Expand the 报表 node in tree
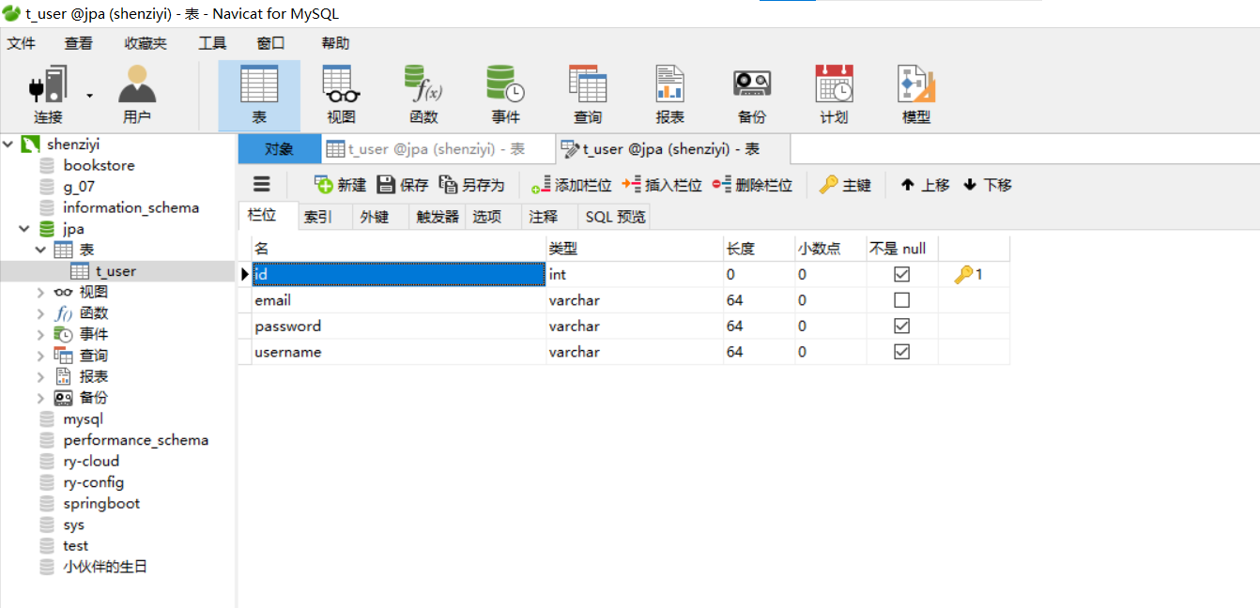Image resolution: width=1260 pixels, height=608 pixels. tap(40, 376)
